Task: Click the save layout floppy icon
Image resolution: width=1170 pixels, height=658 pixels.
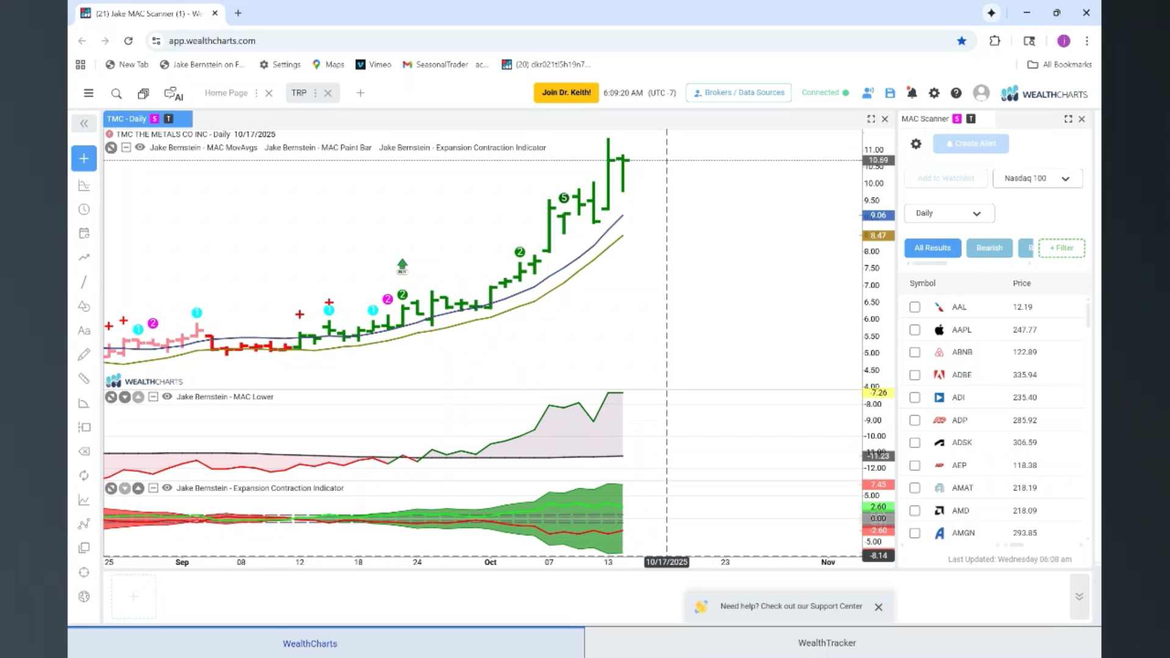Action: coord(890,93)
